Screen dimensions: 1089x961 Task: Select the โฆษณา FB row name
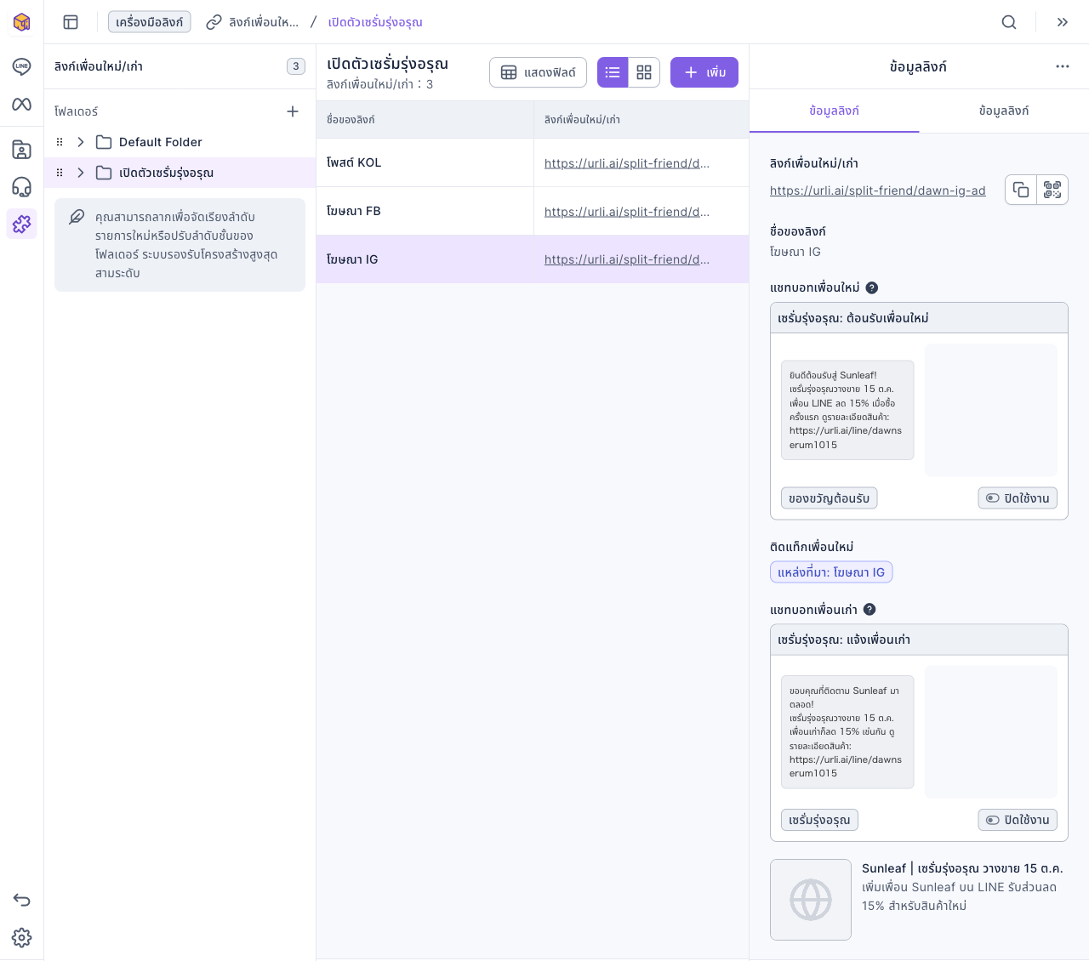(x=354, y=211)
